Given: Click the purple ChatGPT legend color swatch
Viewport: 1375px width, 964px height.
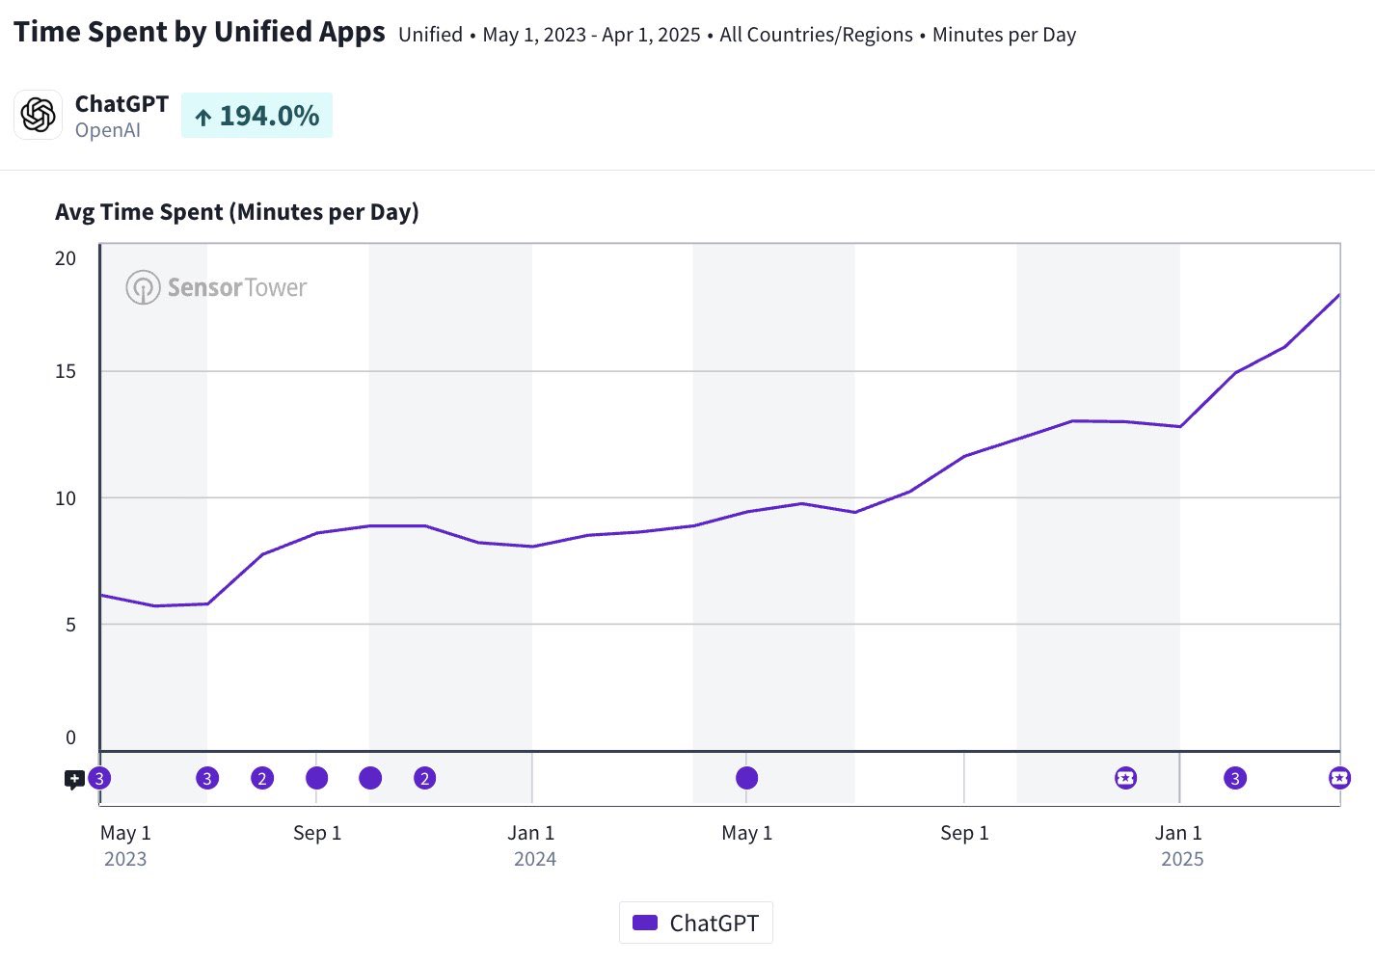Looking at the screenshot, I should 645,923.
